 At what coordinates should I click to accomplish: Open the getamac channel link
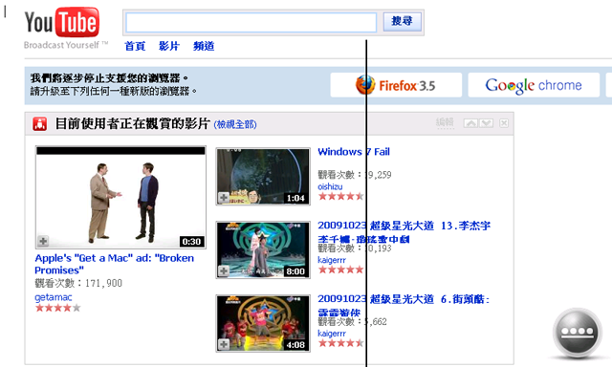[54, 297]
